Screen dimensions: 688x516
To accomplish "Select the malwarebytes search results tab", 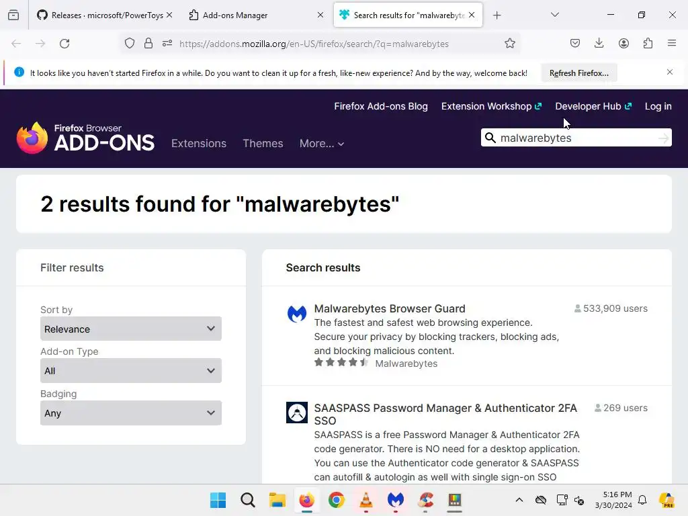I will click(408, 15).
